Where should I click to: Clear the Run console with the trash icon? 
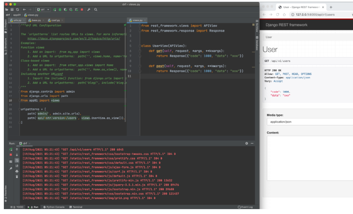[17, 177]
